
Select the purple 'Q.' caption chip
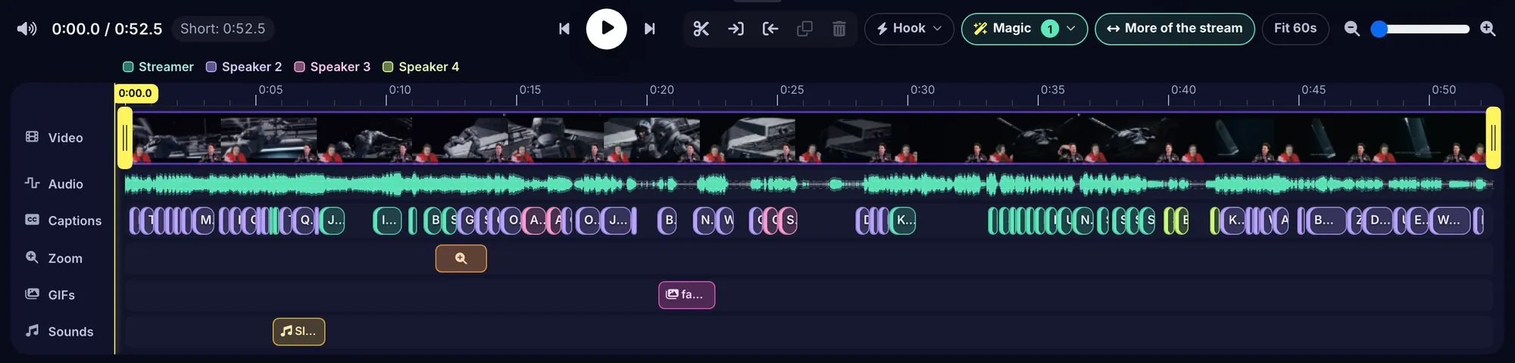305,221
